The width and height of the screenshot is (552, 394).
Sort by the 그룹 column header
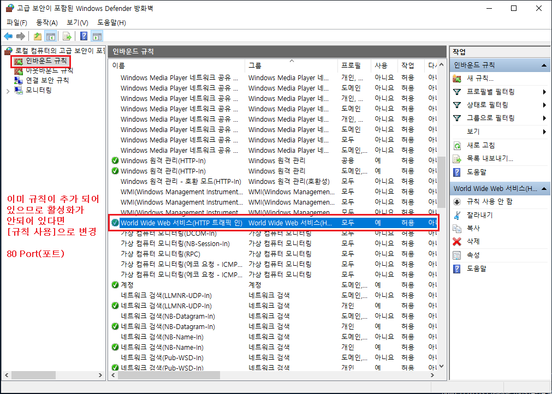point(292,66)
